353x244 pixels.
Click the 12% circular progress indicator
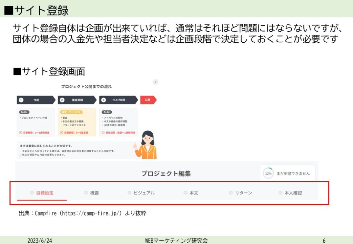pos(268,173)
